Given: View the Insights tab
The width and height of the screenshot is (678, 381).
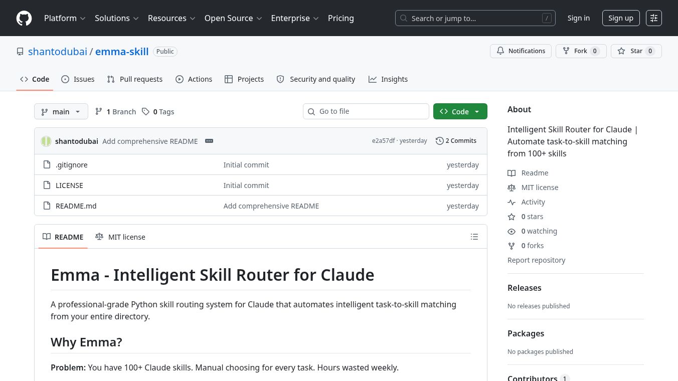Looking at the screenshot, I should coord(388,79).
